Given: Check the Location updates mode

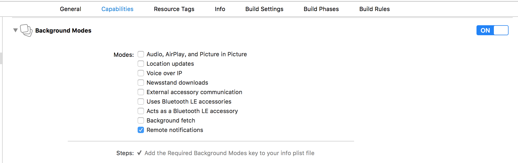Looking at the screenshot, I should click(141, 64).
